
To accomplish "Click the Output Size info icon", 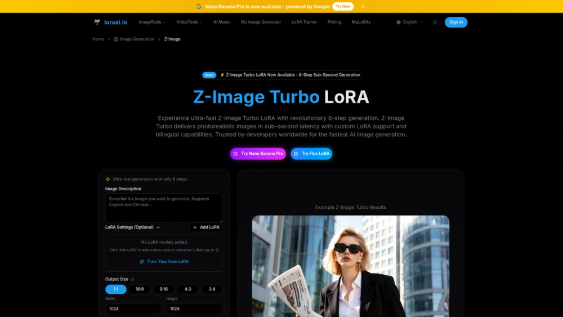I will tap(132, 279).
